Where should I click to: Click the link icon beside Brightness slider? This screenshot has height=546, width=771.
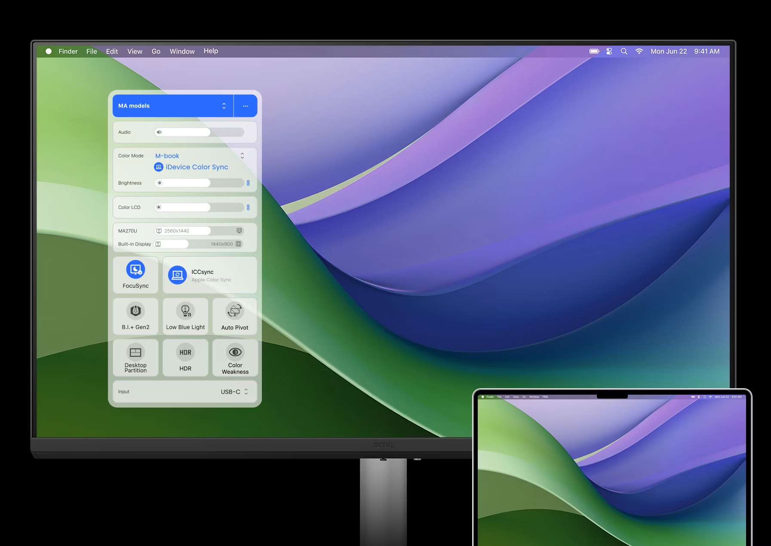click(x=248, y=183)
